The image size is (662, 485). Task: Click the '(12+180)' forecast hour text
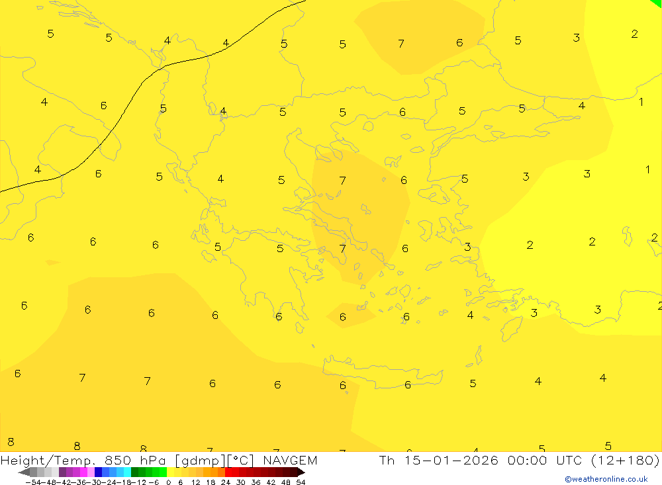(x=626, y=460)
